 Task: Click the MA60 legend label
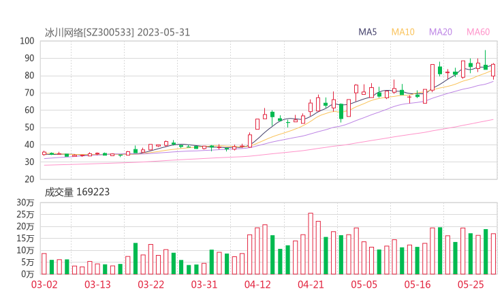click(478, 32)
